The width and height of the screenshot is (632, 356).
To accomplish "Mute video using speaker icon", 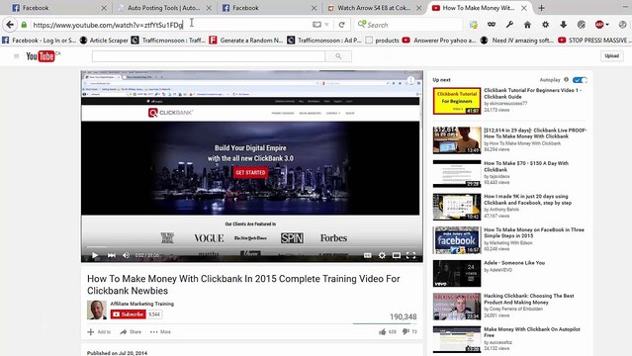I will 127,255.
